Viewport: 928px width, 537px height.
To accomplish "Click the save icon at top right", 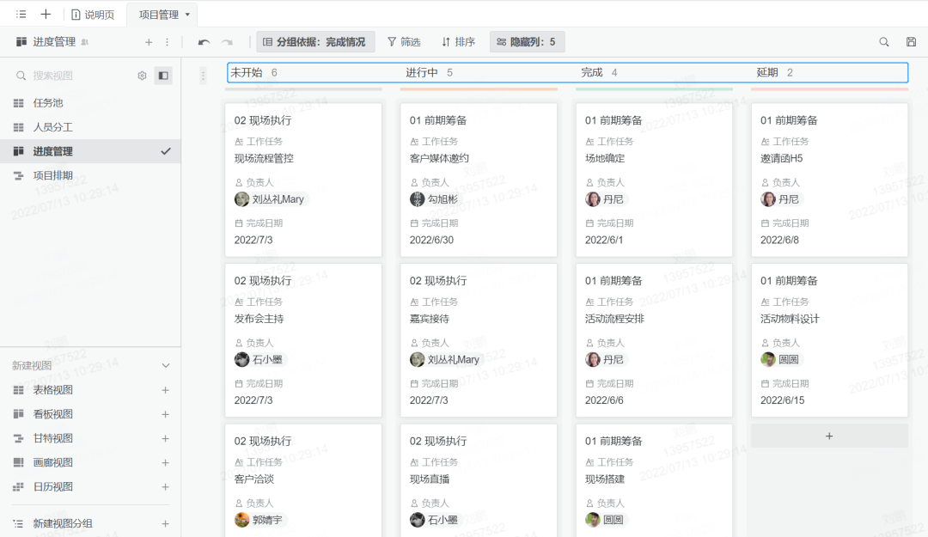I will (x=909, y=41).
